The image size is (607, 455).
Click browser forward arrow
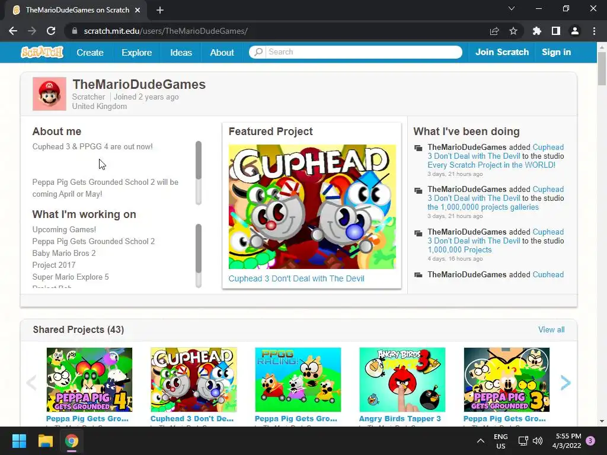tap(32, 31)
